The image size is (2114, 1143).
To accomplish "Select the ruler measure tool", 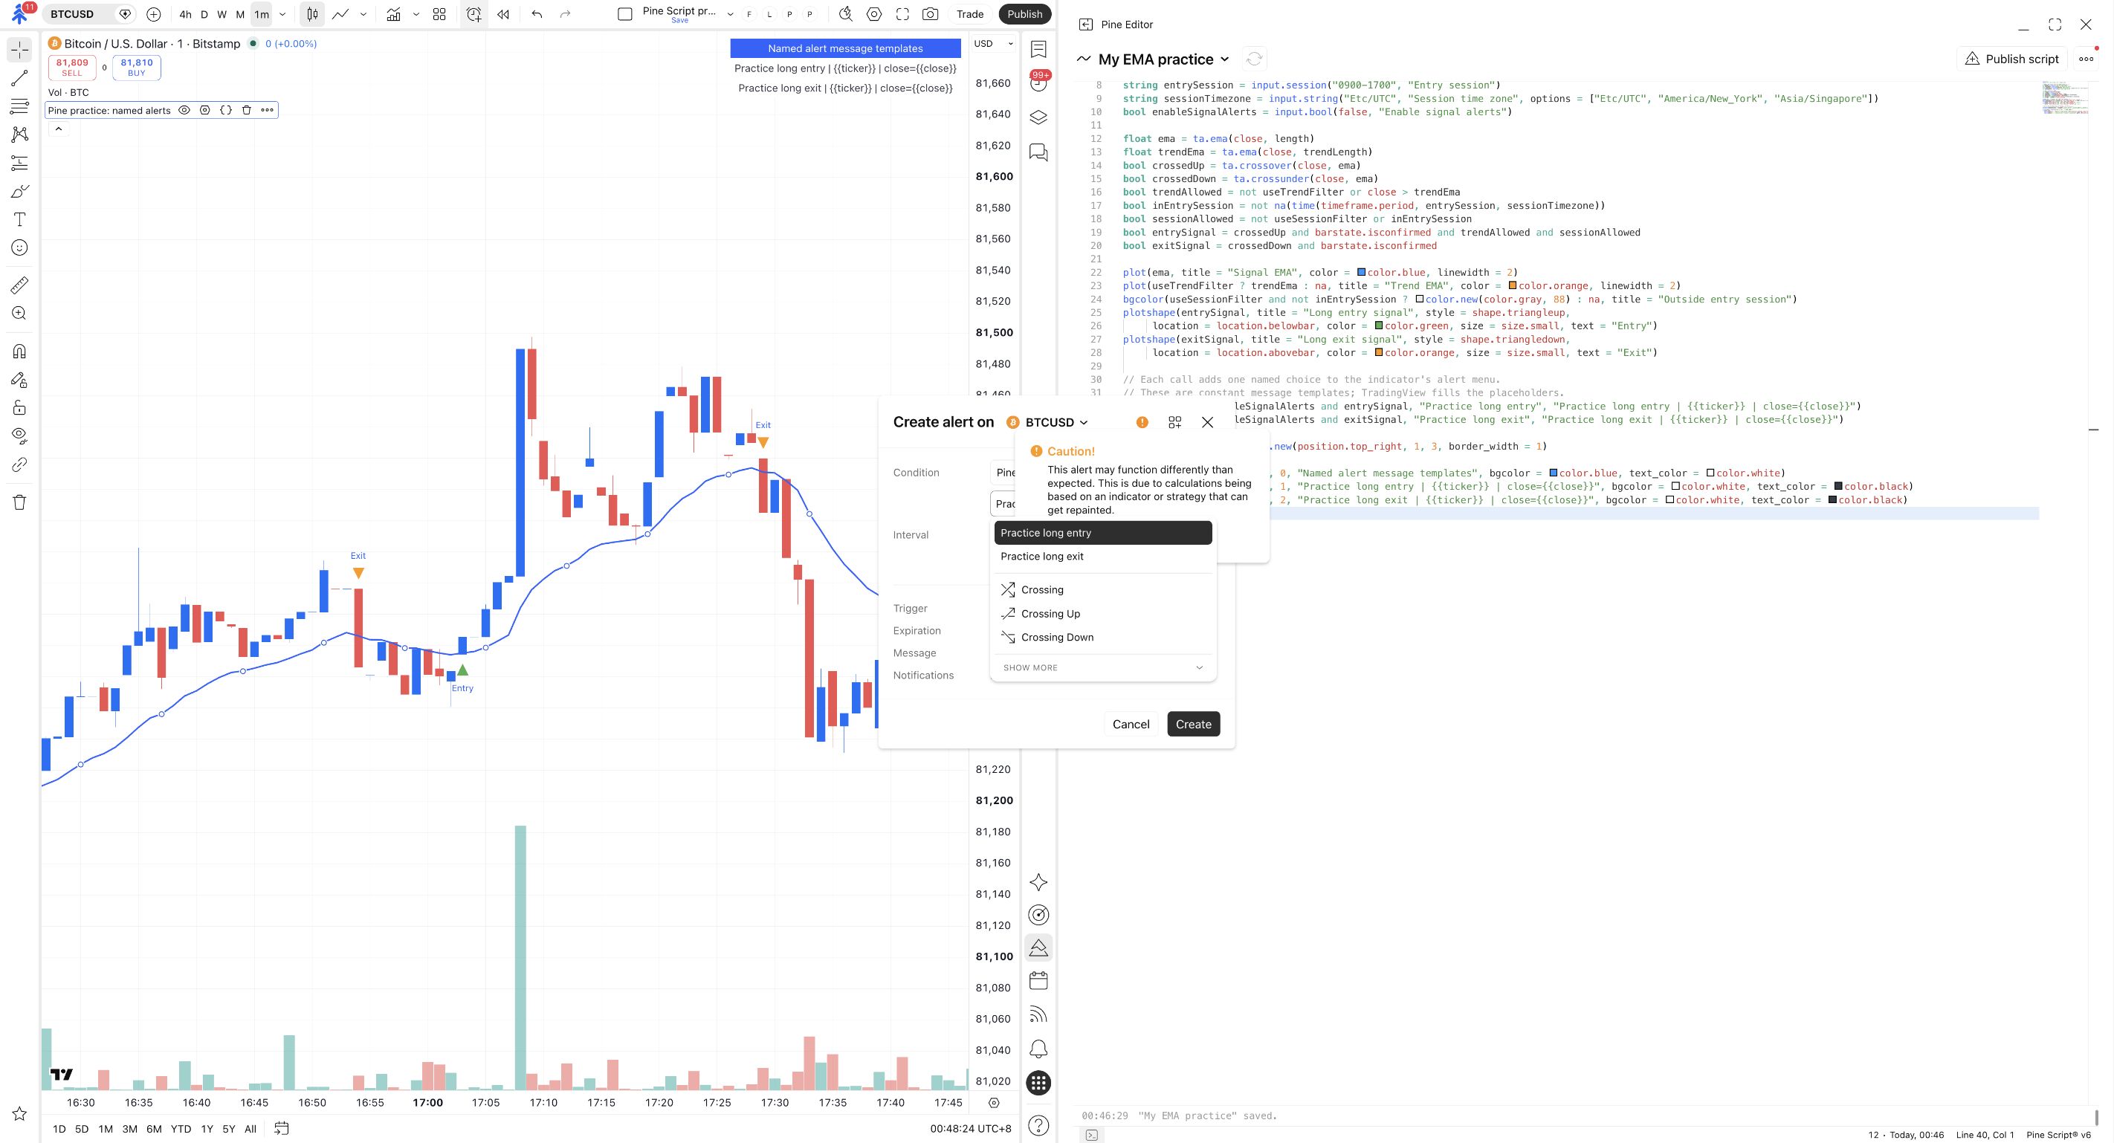I will [19, 285].
